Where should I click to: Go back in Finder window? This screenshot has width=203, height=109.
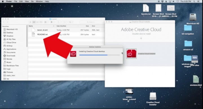(4, 22)
